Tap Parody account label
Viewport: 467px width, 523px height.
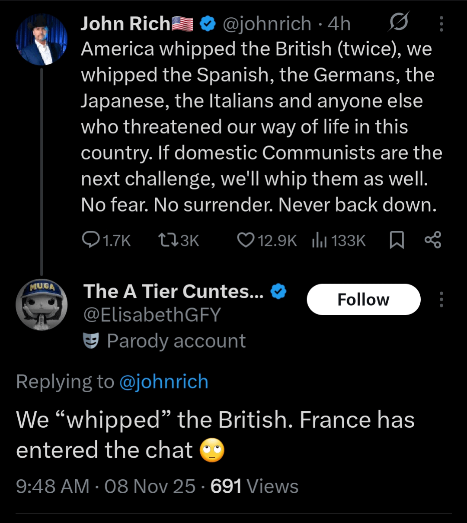click(x=176, y=341)
